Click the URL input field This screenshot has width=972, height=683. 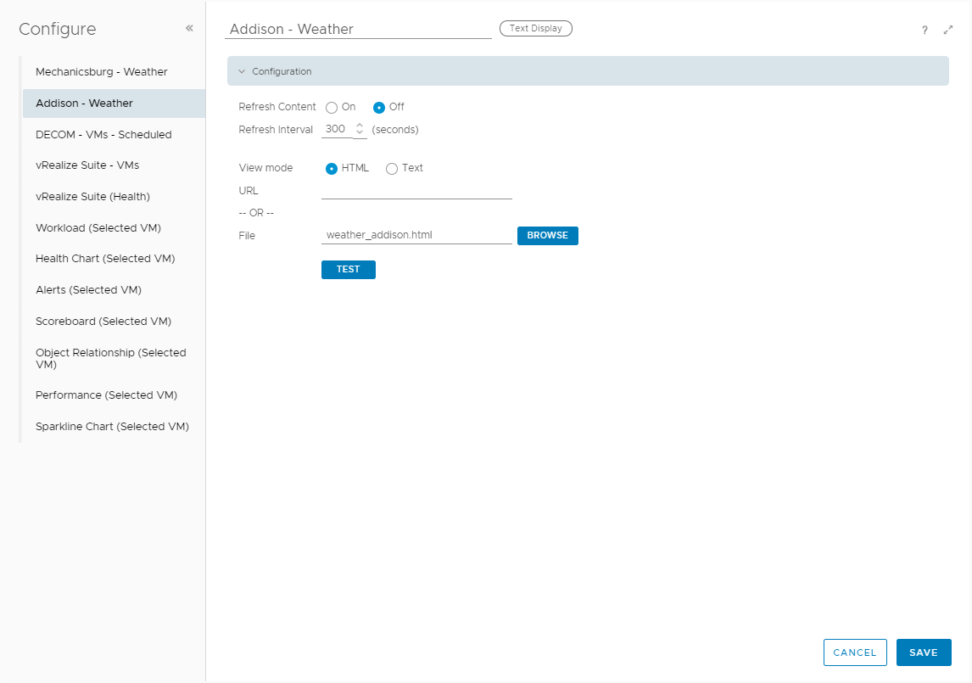point(416,191)
